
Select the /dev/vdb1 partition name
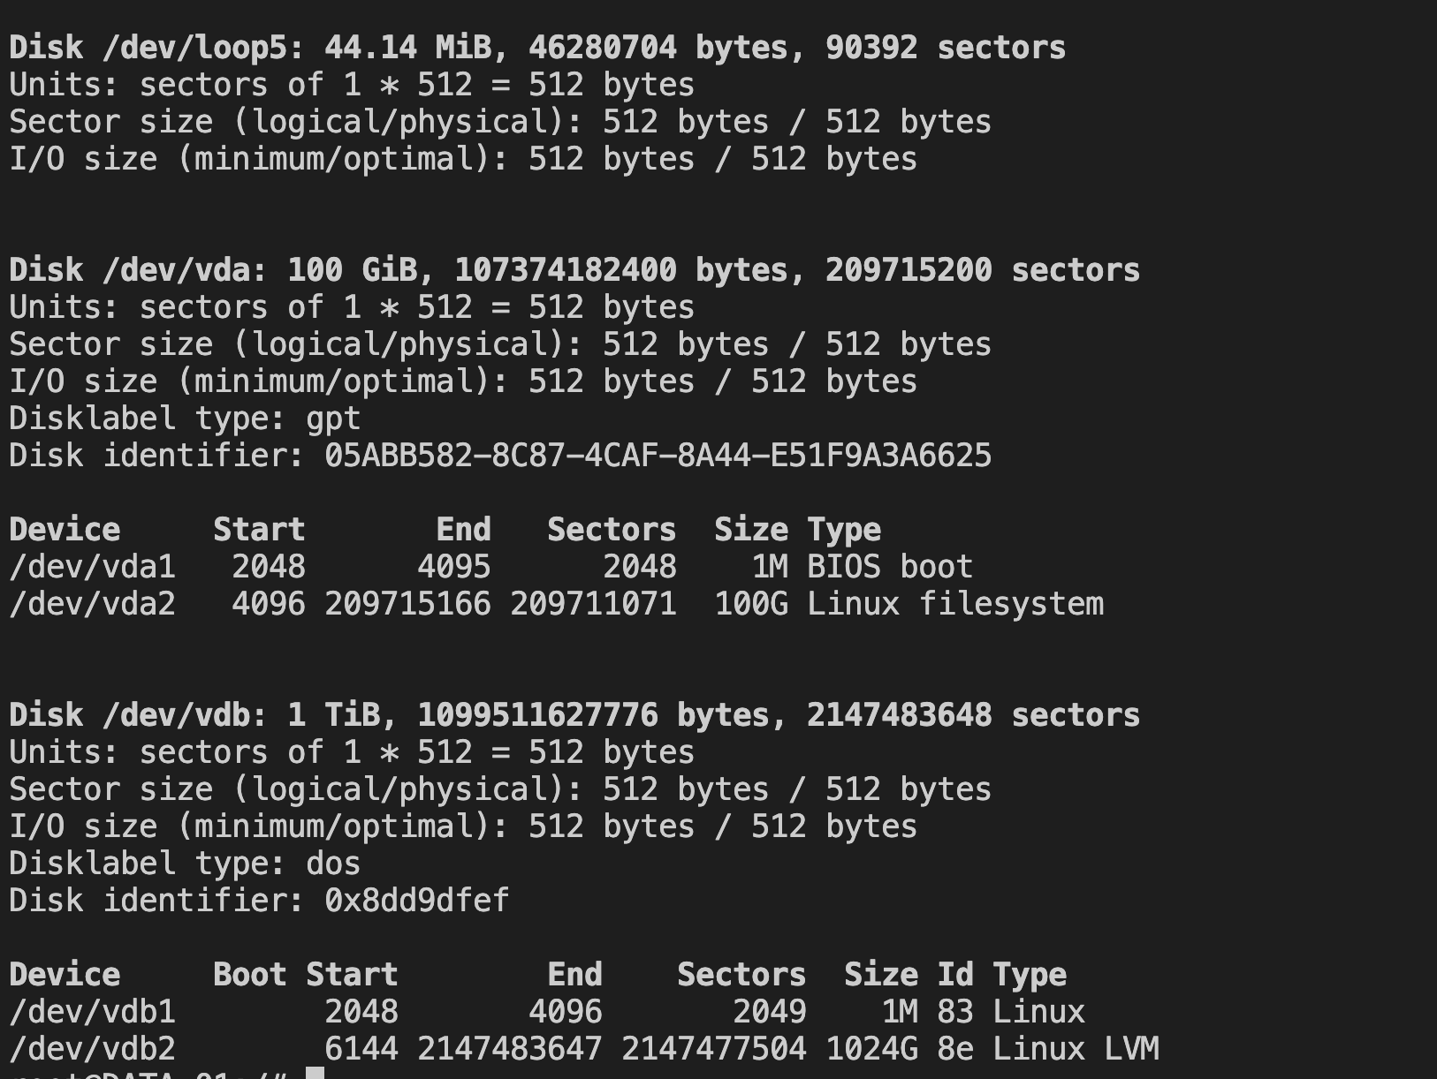pos(92,1012)
